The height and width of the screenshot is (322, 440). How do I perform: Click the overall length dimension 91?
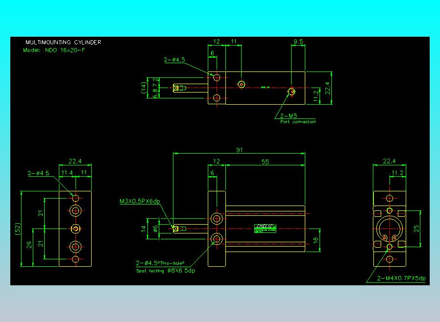(x=240, y=150)
